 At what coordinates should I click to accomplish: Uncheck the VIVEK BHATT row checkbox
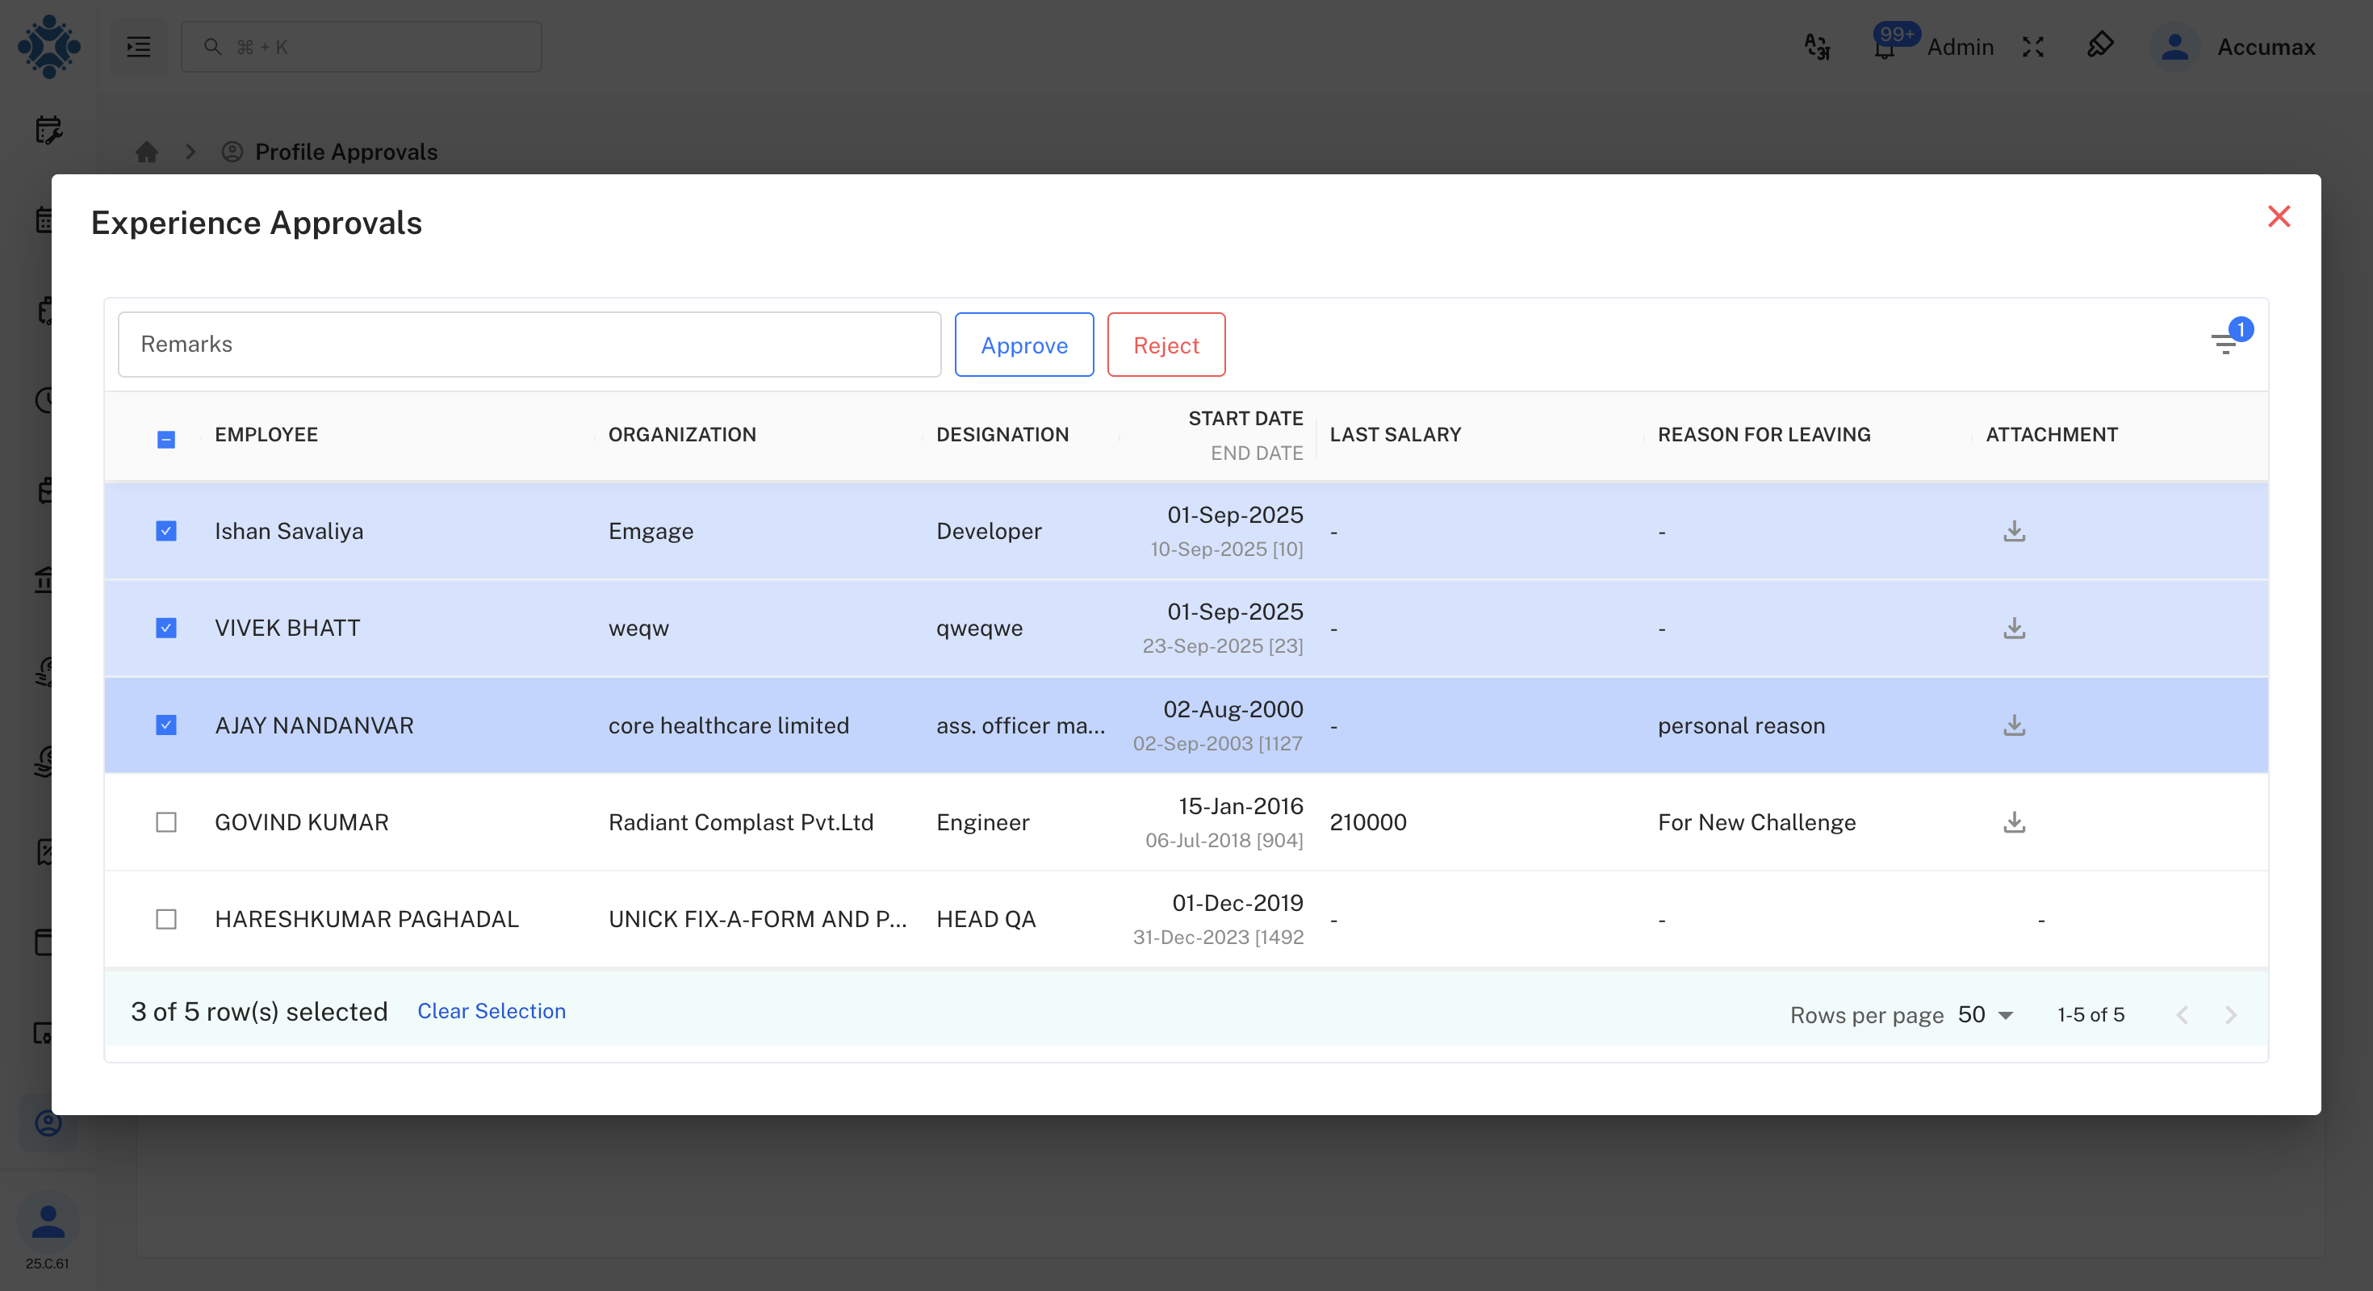click(x=165, y=628)
